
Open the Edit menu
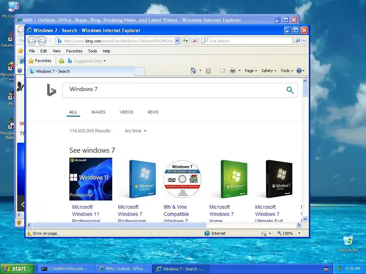coord(43,51)
